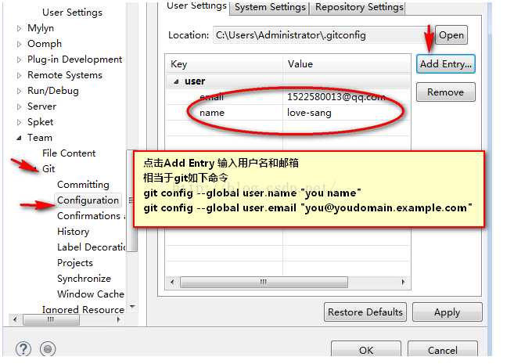Select the Synchronize tree item
514x364 pixels.
(84, 279)
